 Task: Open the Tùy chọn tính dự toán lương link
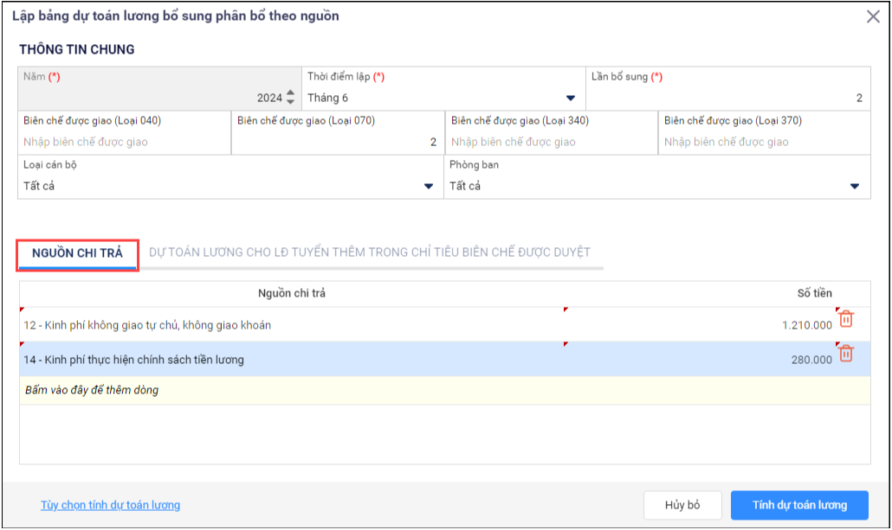pos(110,505)
